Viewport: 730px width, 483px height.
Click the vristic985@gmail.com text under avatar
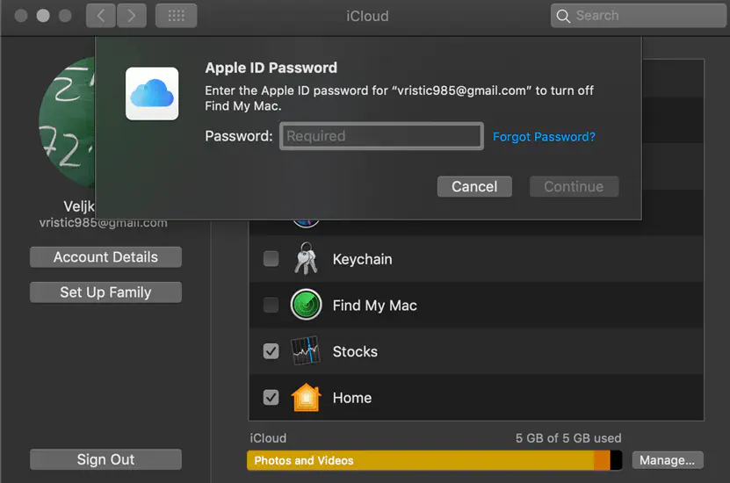pyautogui.click(x=104, y=223)
